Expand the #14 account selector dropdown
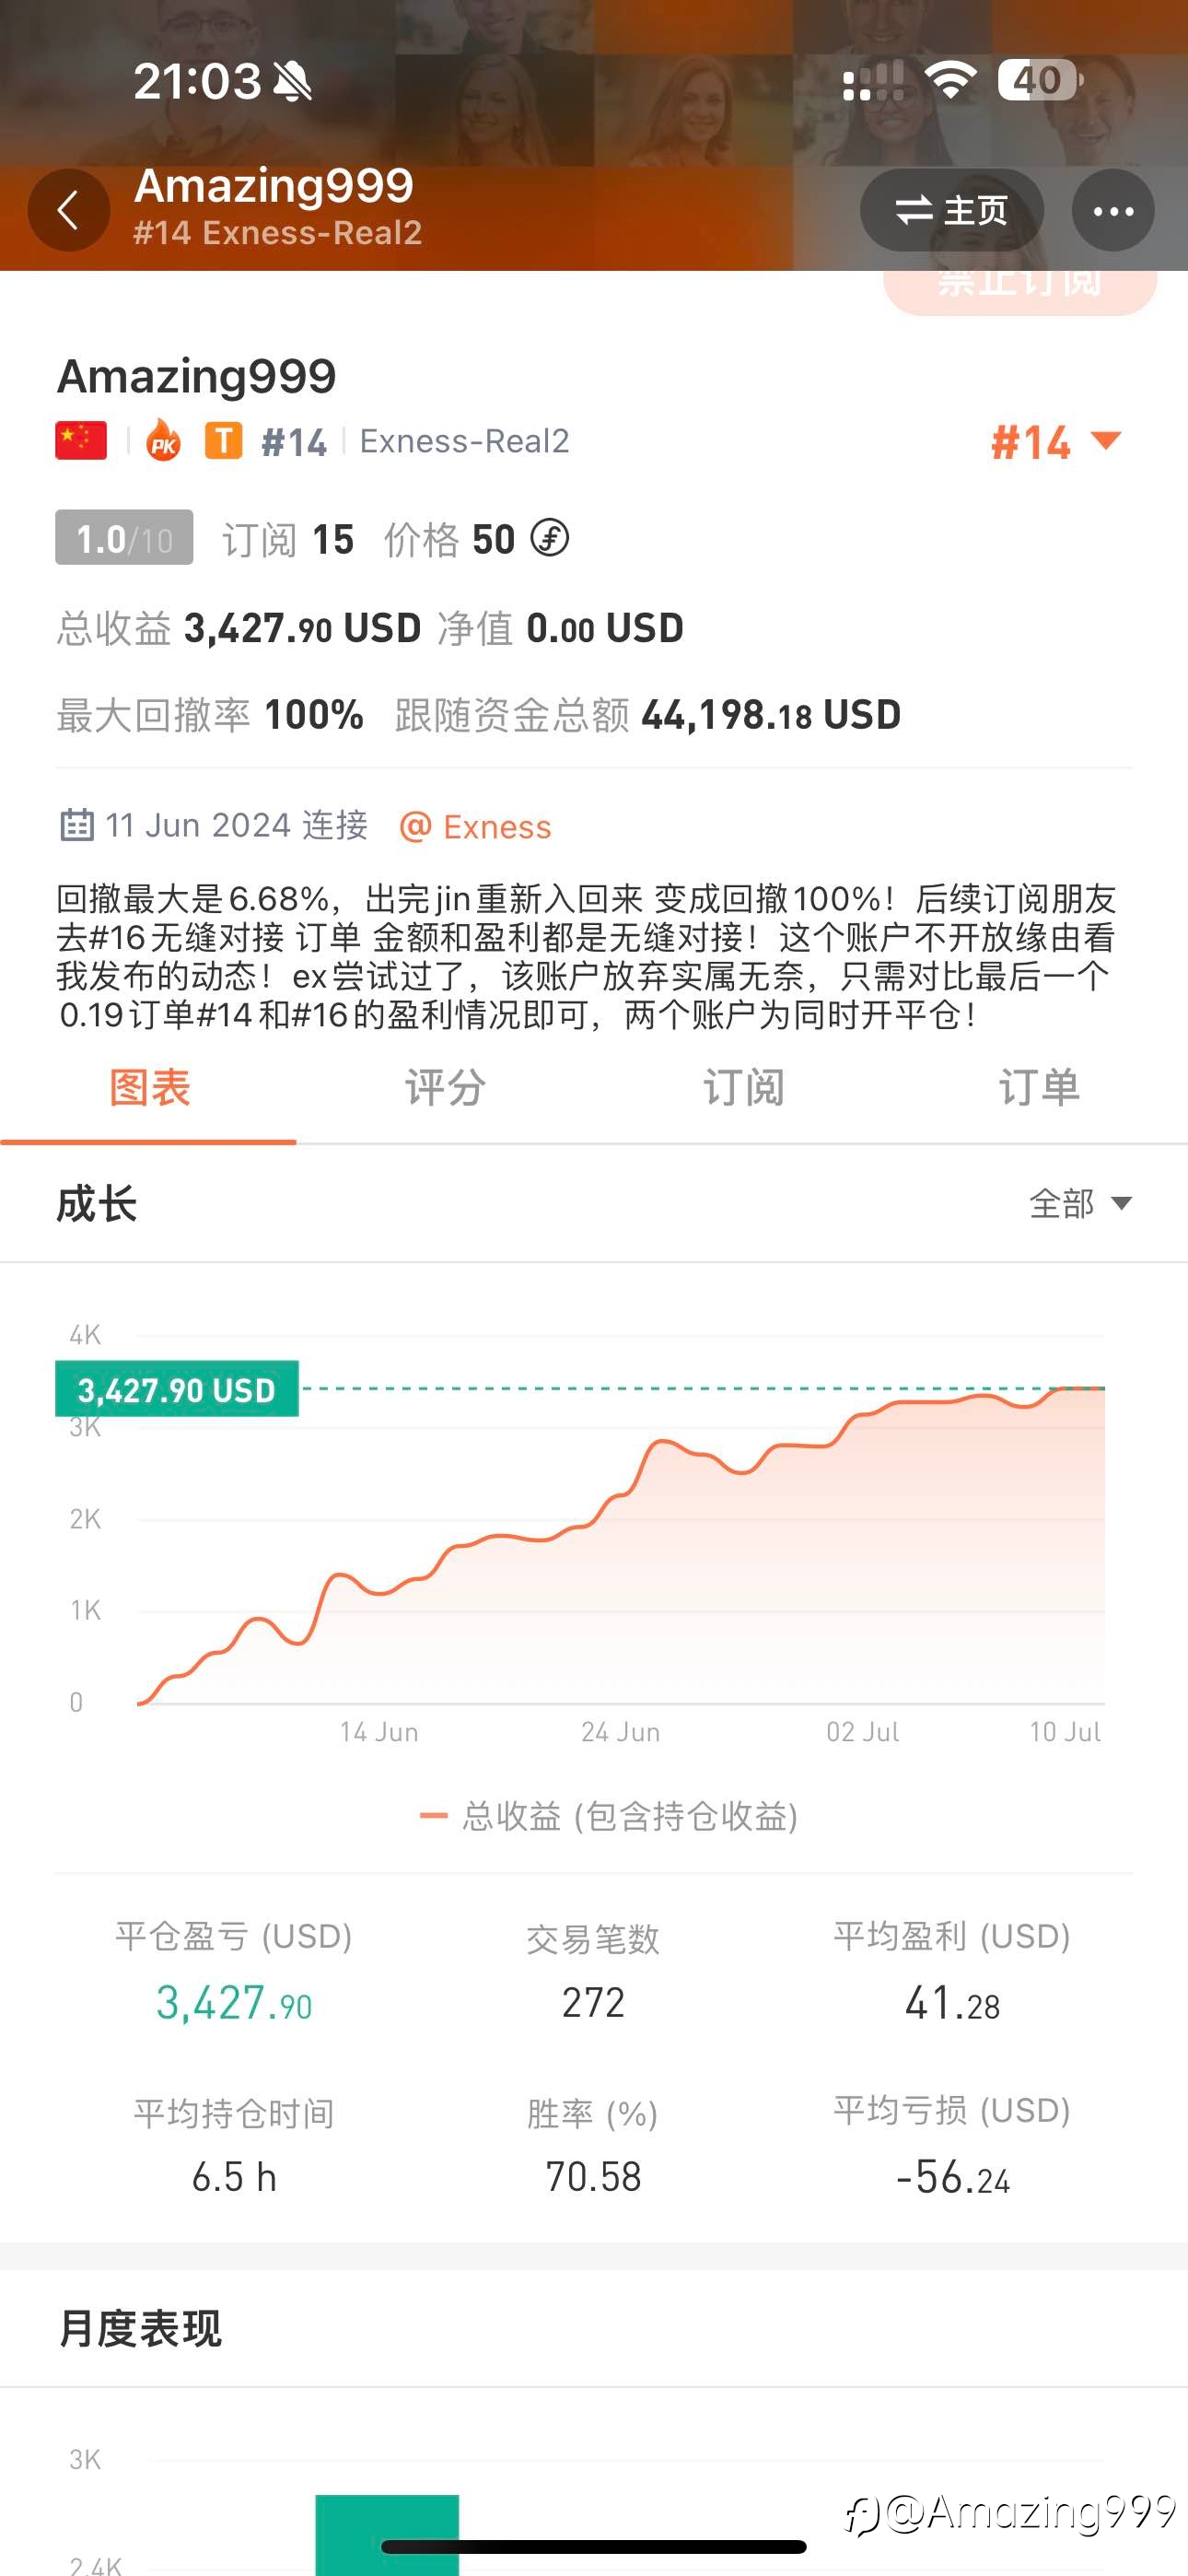Screen dimensions: 1188x2576 click(x=1057, y=442)
